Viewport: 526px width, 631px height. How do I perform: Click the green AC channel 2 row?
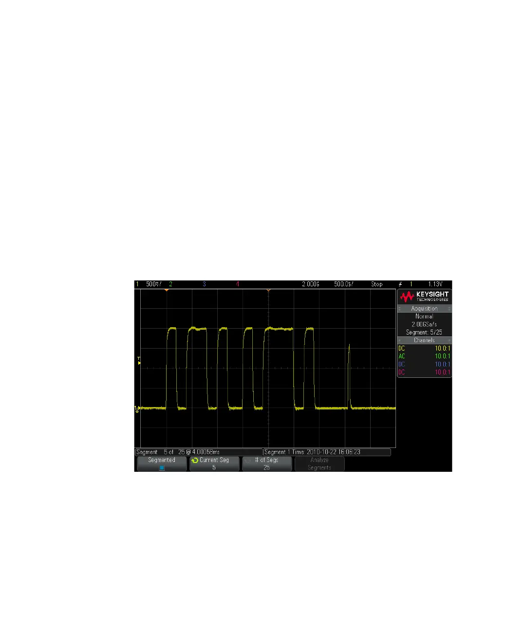[424, 356]
